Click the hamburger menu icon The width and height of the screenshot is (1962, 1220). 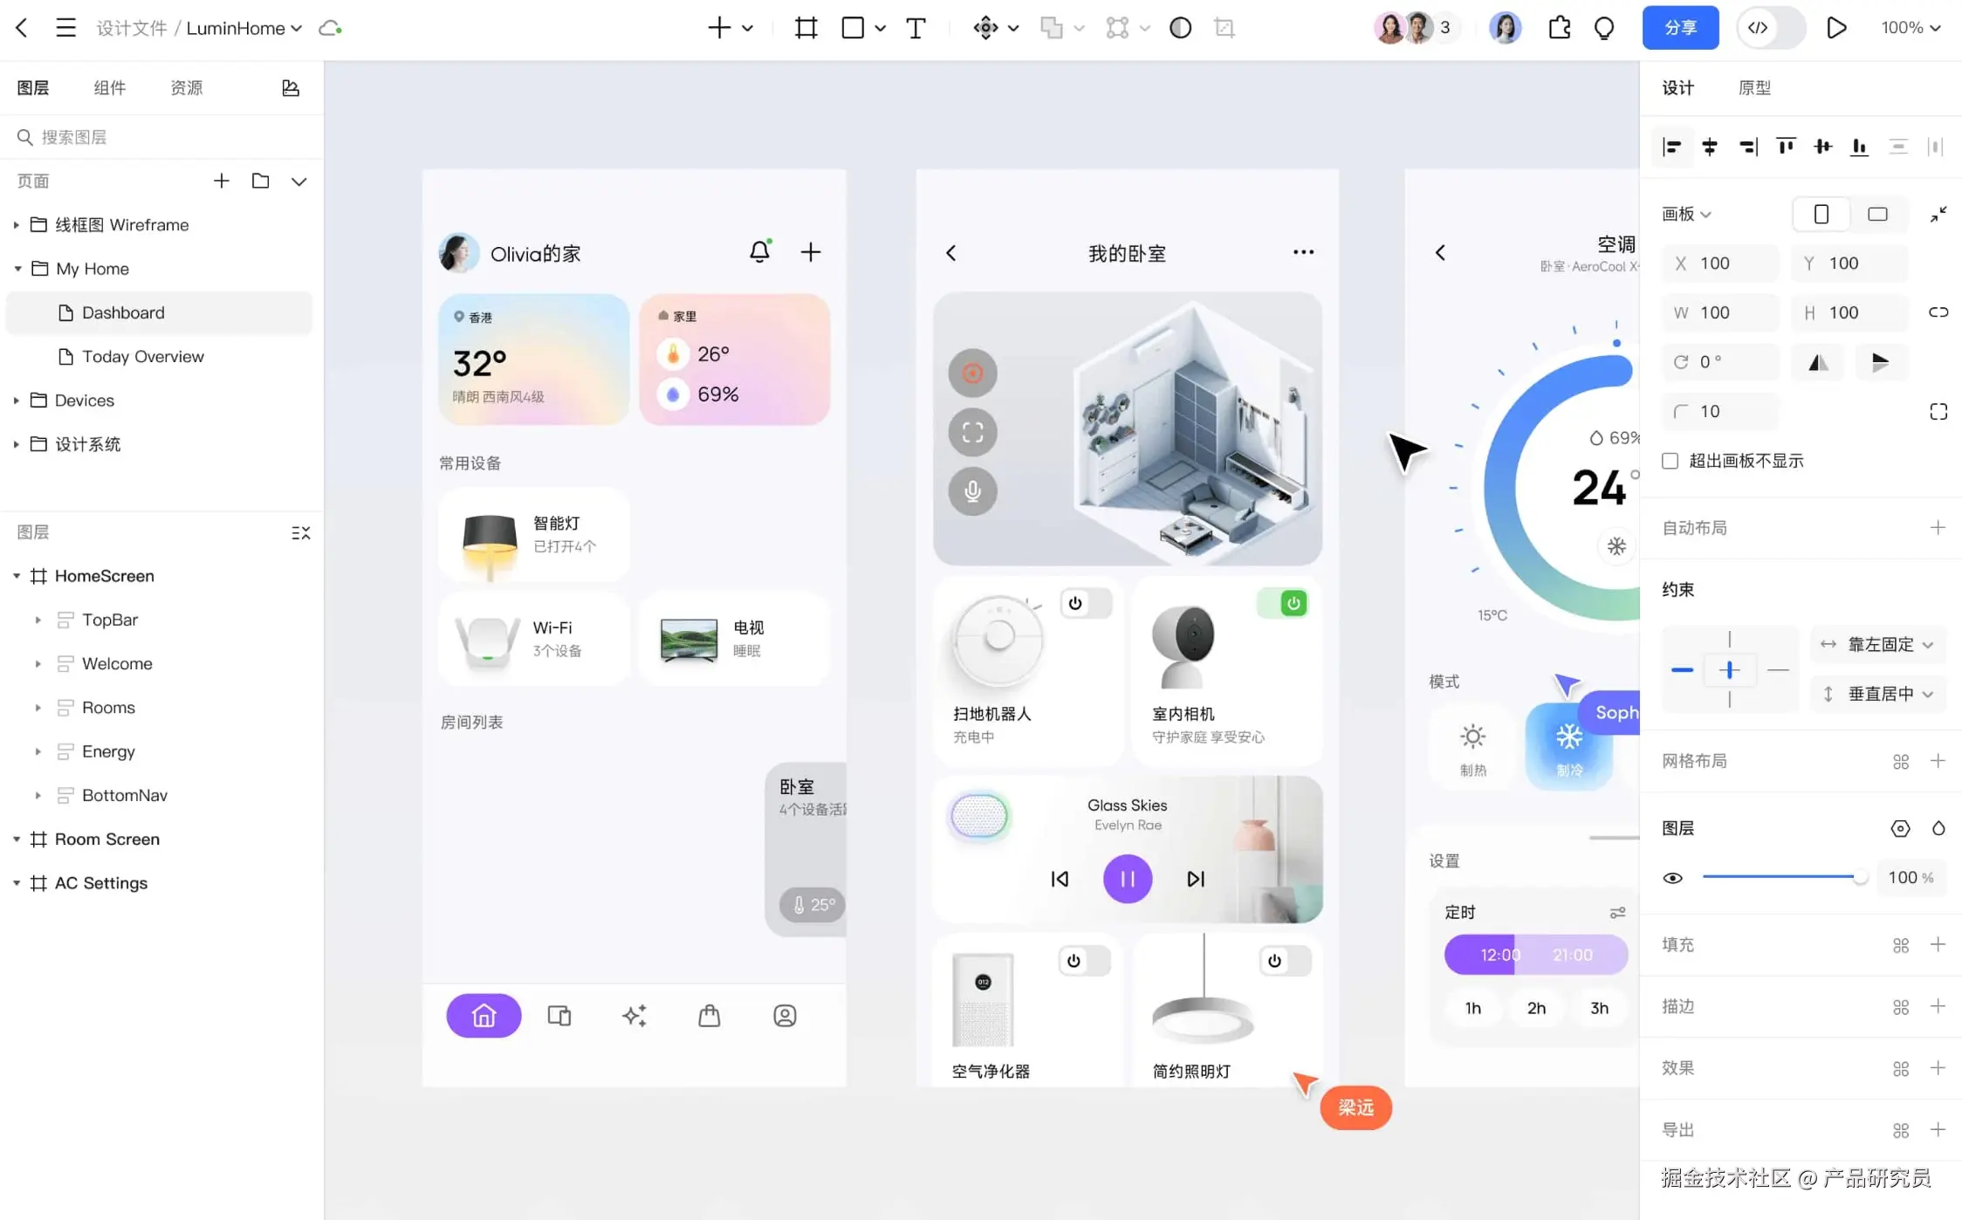[x=65, y=28]
